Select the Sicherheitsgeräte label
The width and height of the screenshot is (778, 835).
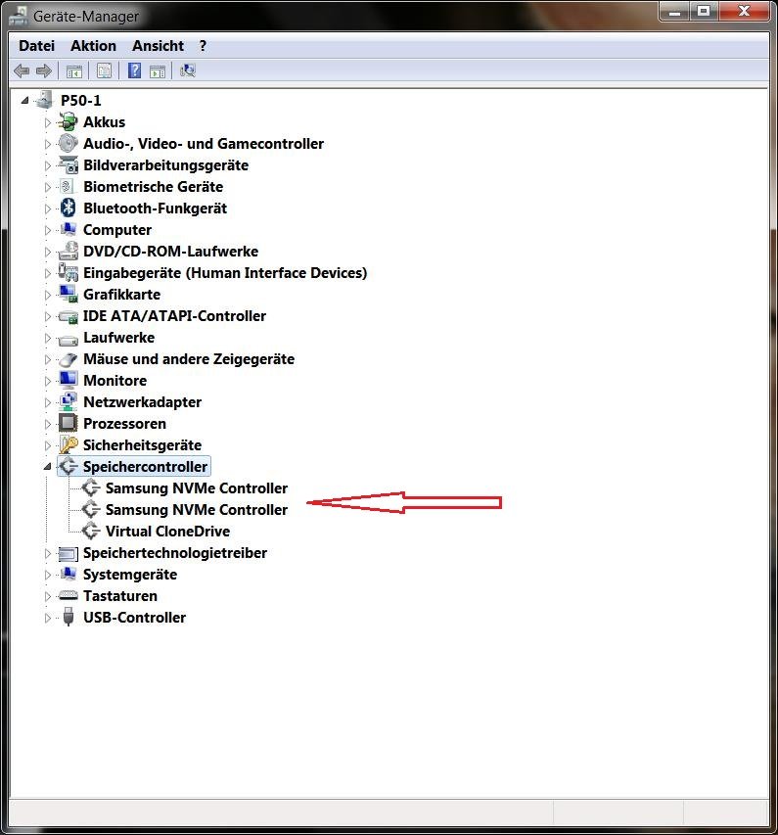pos(142,444)
